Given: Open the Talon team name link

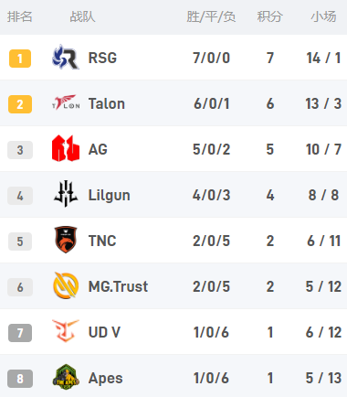Looking at the screenshot, I should coord(107,103).
